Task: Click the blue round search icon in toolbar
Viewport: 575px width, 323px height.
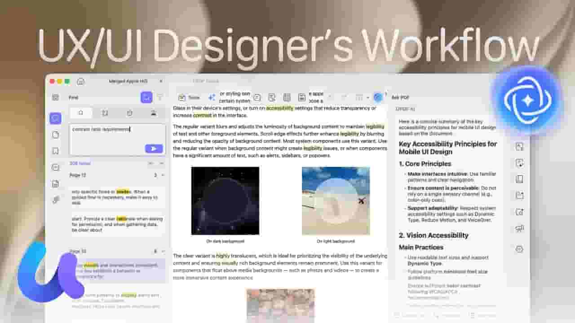Action: (378, 97)
